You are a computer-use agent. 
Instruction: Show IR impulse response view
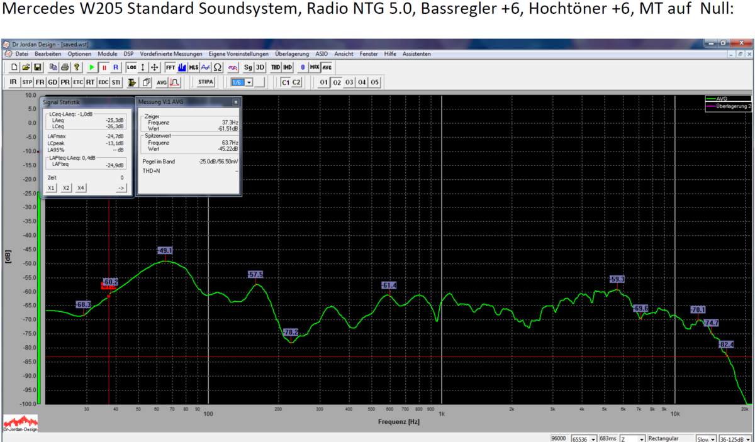[x=13, y=82]
